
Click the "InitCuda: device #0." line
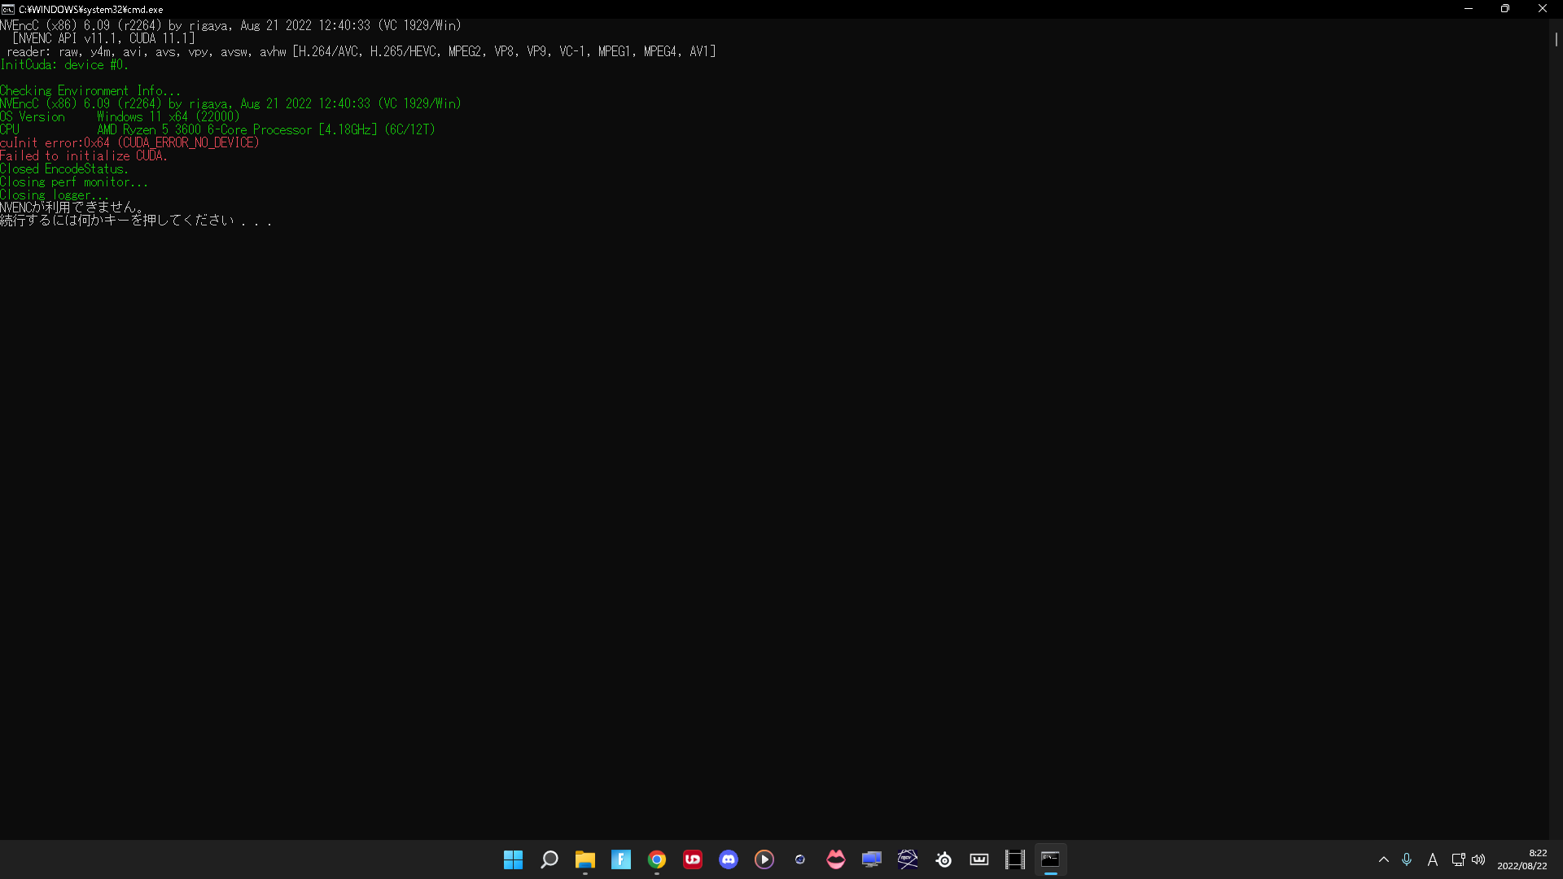pyautogui.click(x=64, y=64)
